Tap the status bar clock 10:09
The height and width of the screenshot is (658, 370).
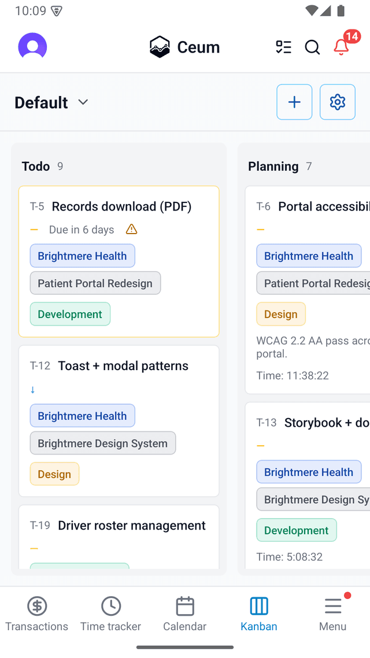[31, 10]
